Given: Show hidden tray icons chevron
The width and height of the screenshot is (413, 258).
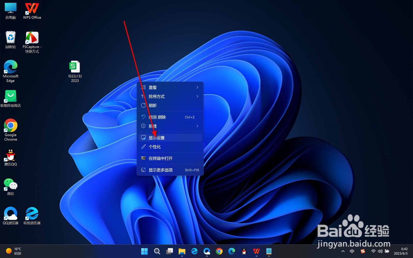Looking at the screenshot, I should [x=343, y=251].
